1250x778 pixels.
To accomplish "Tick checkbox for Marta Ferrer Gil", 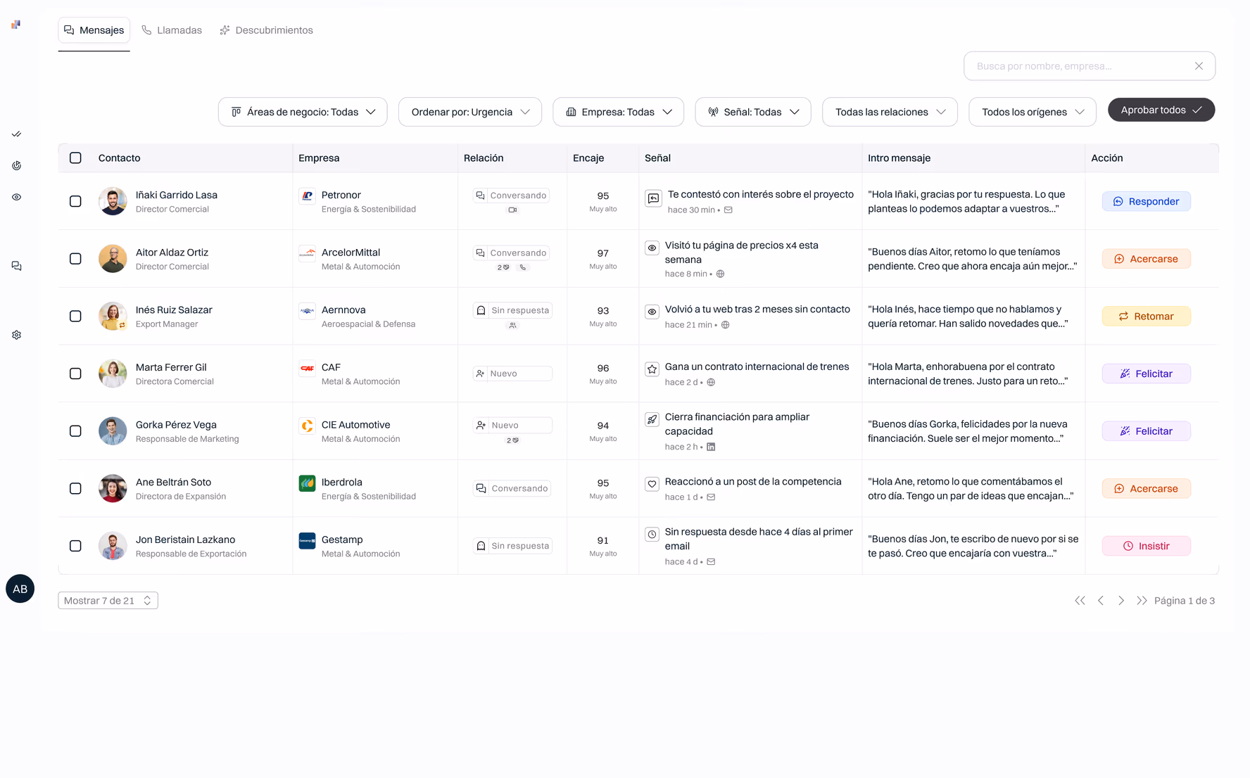I will (x=75, y=374).
